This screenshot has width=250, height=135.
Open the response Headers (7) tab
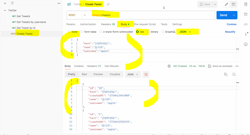point(94,66)
